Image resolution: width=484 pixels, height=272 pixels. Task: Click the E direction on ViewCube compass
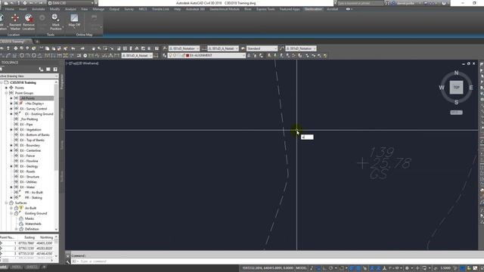(471, 88)
